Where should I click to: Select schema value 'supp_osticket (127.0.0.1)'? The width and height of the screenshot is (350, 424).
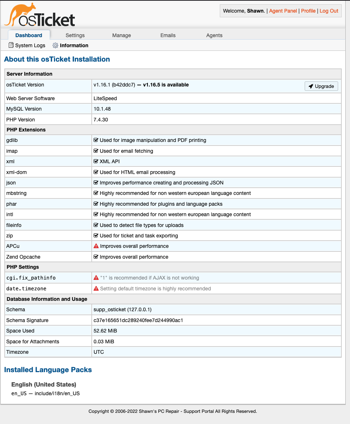(123, 309)
